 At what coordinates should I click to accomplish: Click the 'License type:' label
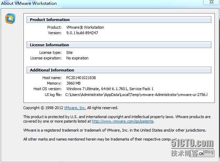50,52
